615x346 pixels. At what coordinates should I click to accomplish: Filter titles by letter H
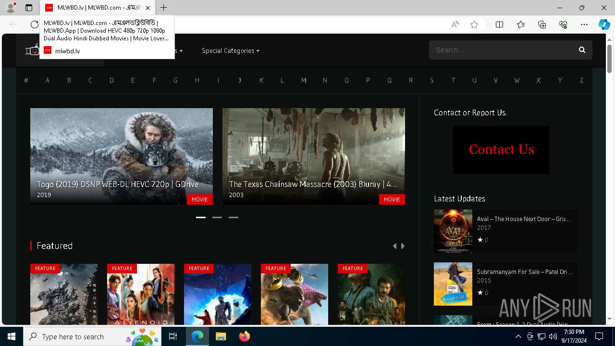(197, 80)
